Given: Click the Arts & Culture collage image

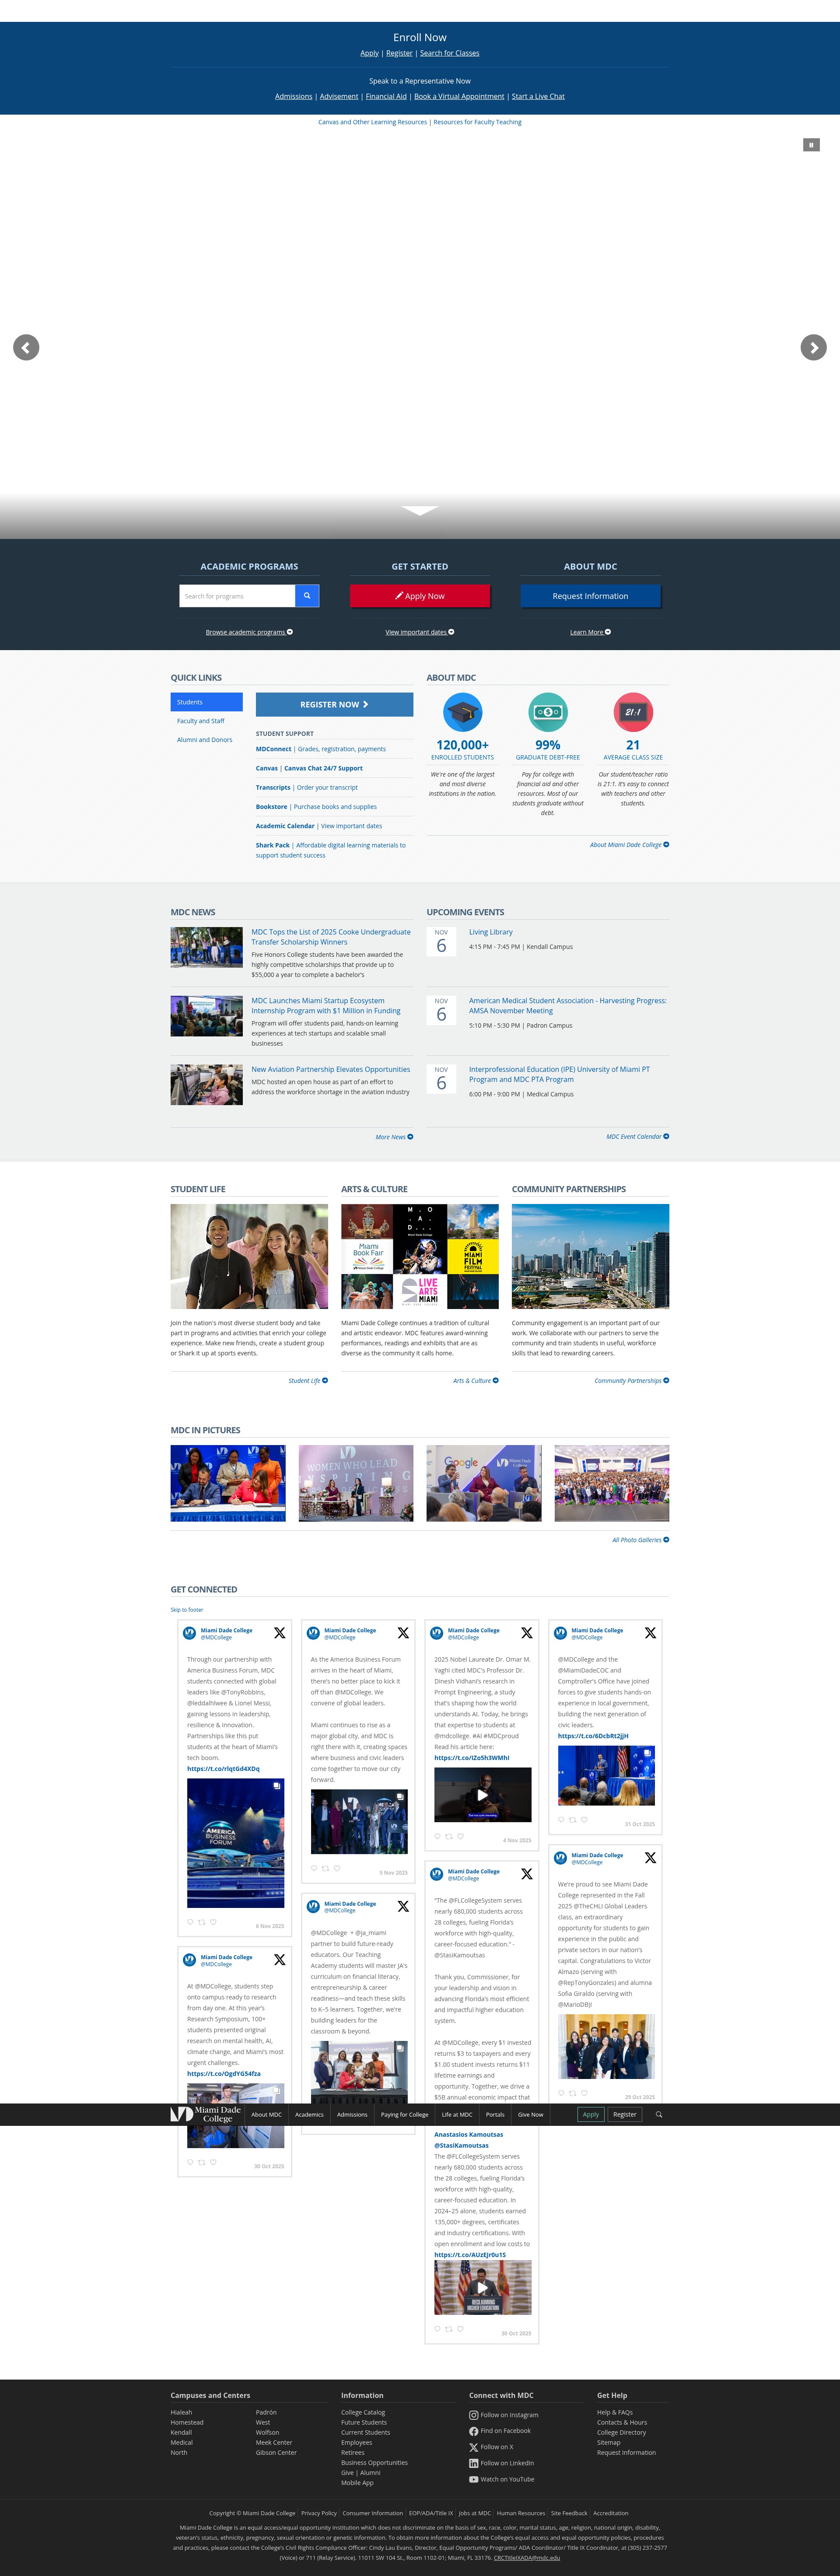Looking at the screenshot, I should tap(420, 1256).
